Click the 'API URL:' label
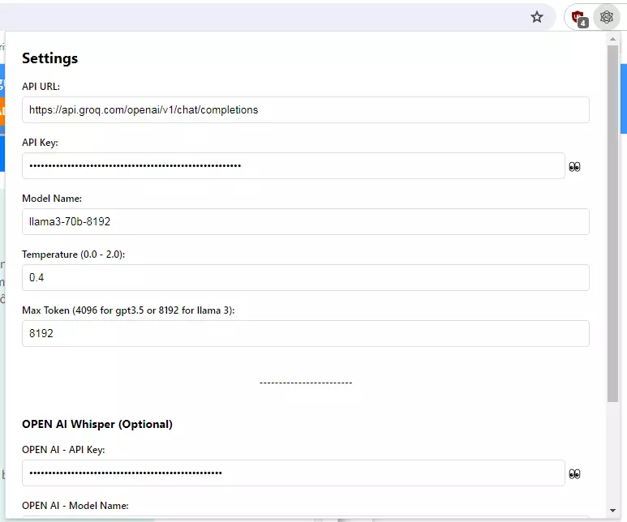This screenshot has height=522, width=627. (41, 87)
